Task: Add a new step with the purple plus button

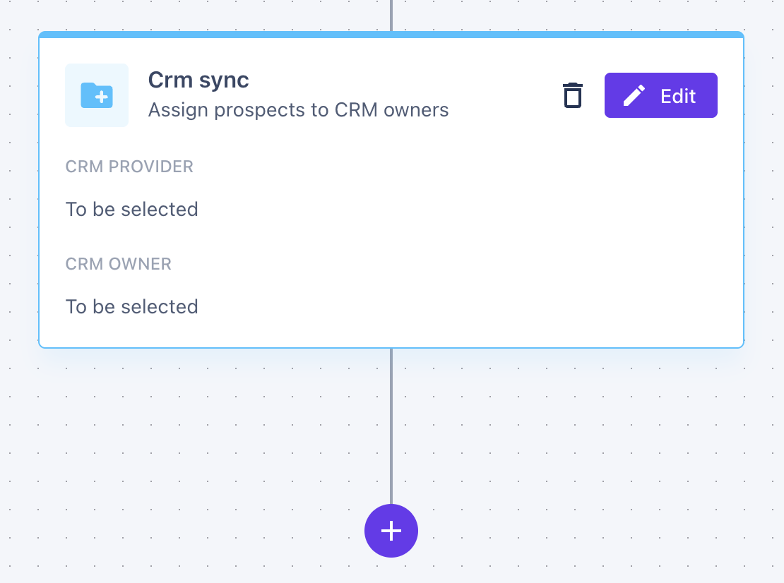Action: [x=391, y=531]
